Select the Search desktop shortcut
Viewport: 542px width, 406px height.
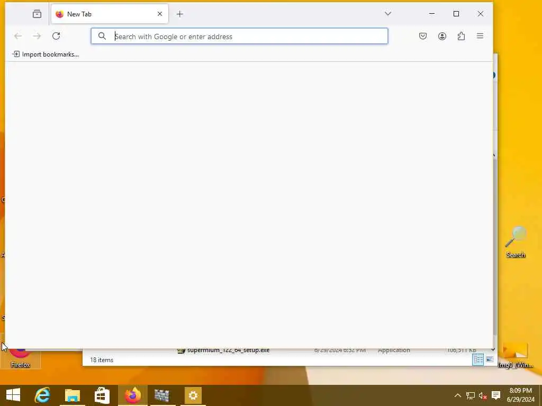tap(516, 242)
